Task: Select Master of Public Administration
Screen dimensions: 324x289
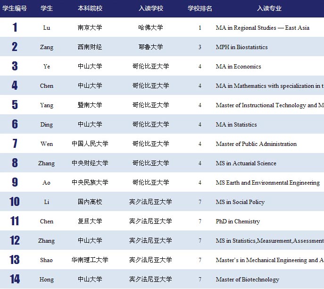Action: pos(256,144)
